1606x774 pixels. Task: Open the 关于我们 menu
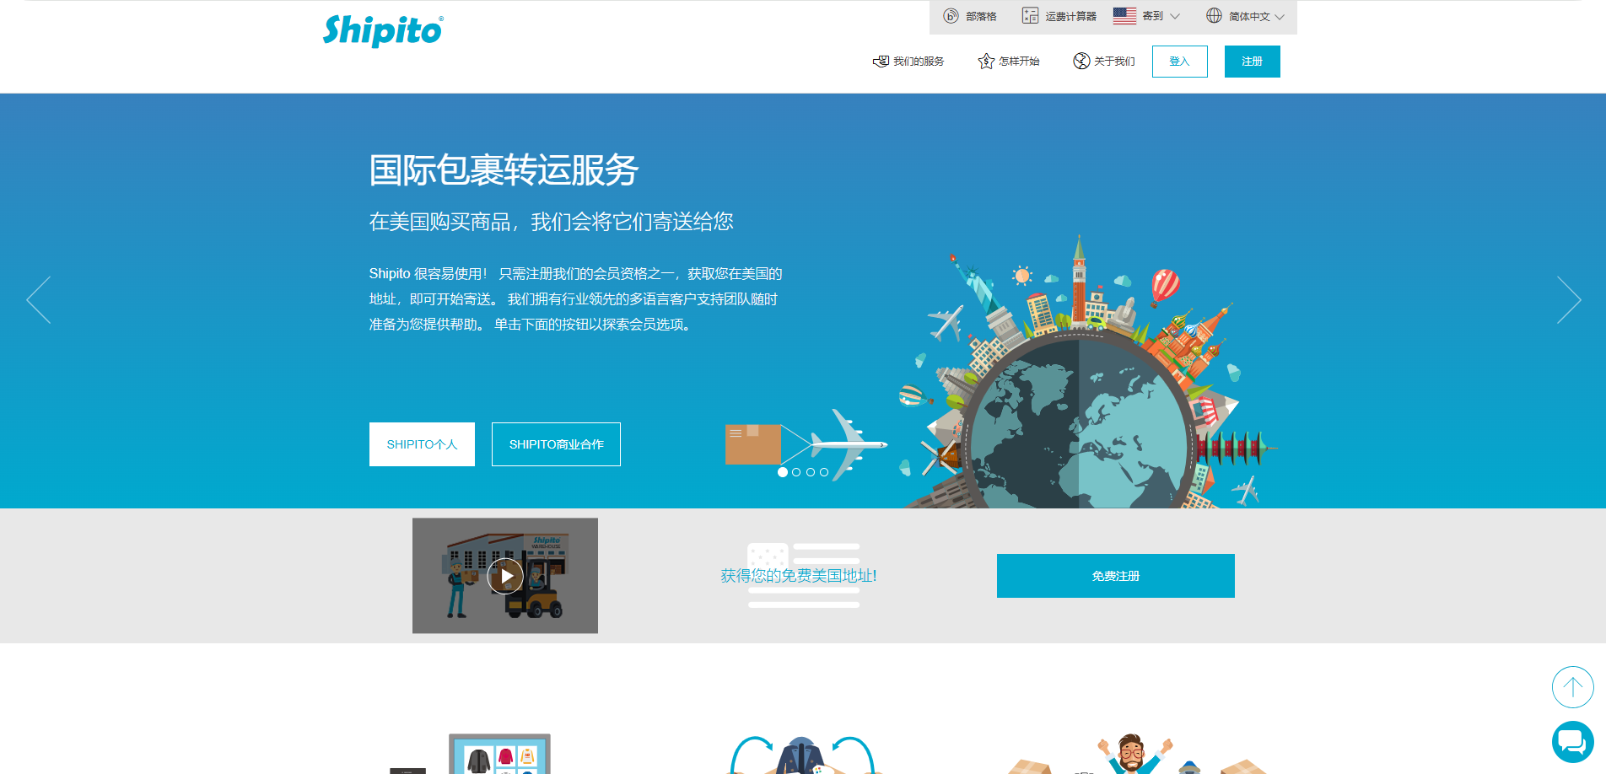1104,62
